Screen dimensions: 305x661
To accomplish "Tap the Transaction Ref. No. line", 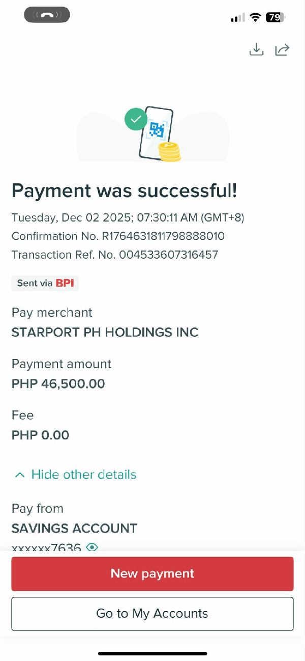I will (x=115, y=255).
